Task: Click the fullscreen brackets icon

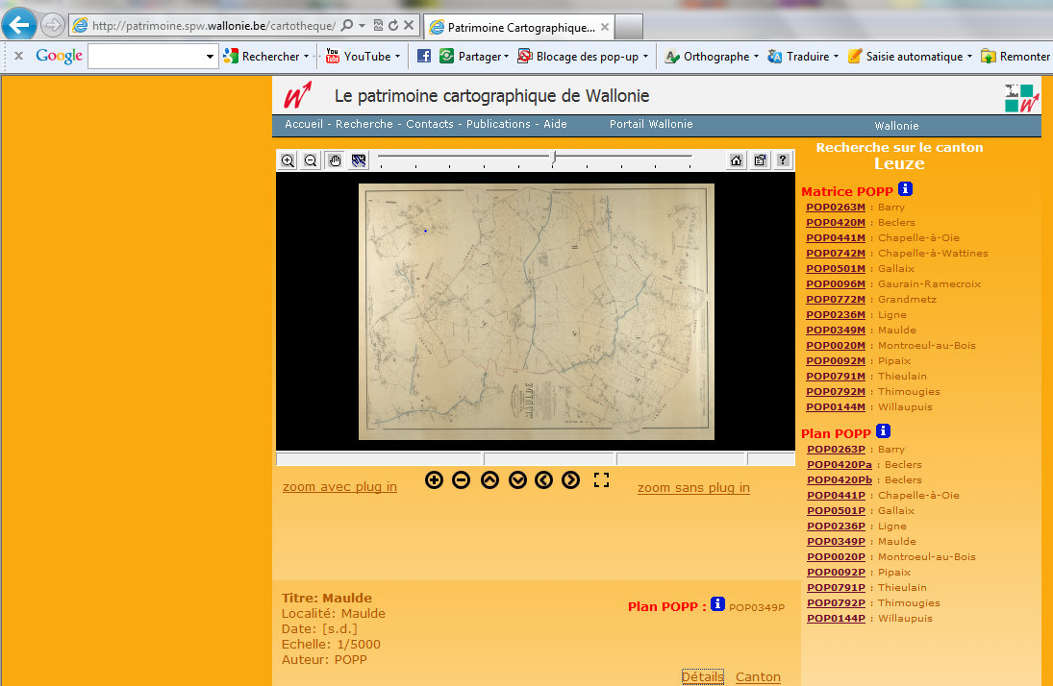Action: [x=601, y=480]
